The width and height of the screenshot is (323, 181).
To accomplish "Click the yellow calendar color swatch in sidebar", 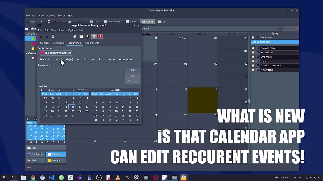I will (x=33, y=49).
